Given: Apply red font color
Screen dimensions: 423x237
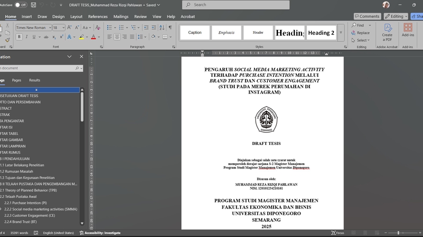Looking at the screenshot, I should pyautogui.click(x=93, y=37).
